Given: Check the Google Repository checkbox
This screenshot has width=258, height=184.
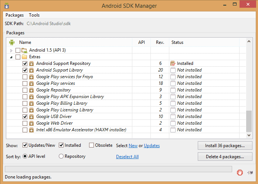Looking at the screenshot, I should point(25,90).
